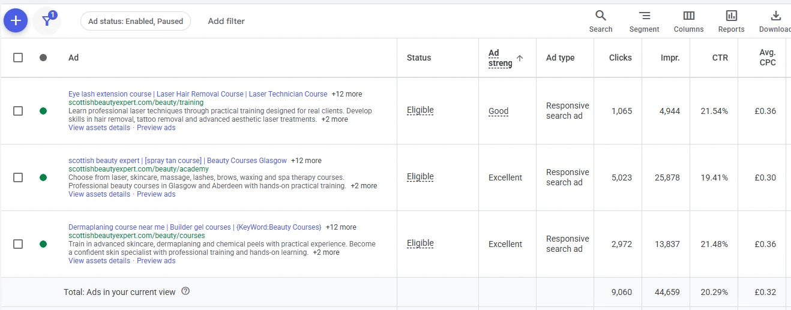
Task: Select checkbox for Dermaplaning course ad
Action: pyautogui.click(x=18, y=244)
